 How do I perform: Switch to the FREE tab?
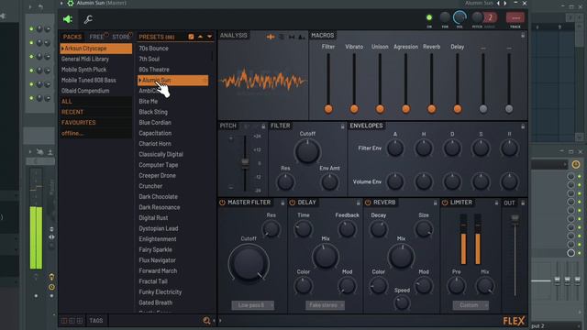tap(96, 37)
